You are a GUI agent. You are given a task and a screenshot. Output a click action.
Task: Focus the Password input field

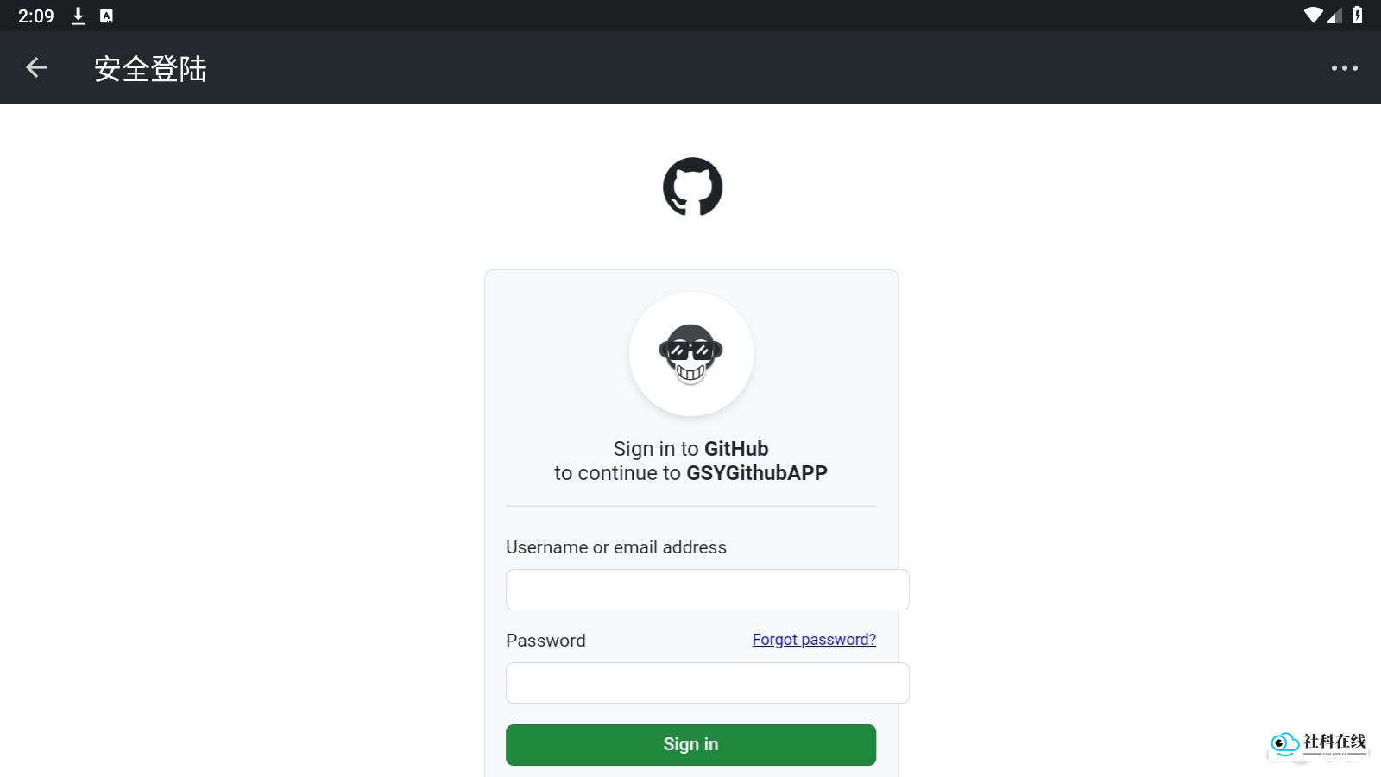[x=708, y=683]
